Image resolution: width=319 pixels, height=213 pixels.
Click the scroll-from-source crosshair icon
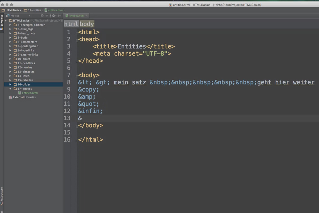(x=47, y=16)
